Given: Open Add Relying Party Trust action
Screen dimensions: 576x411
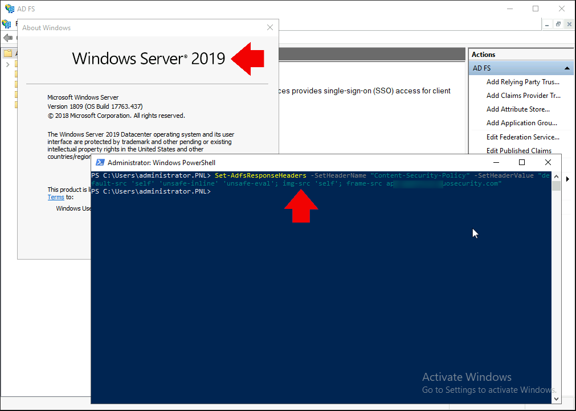Looking at the screenshot, I should 523,82.
